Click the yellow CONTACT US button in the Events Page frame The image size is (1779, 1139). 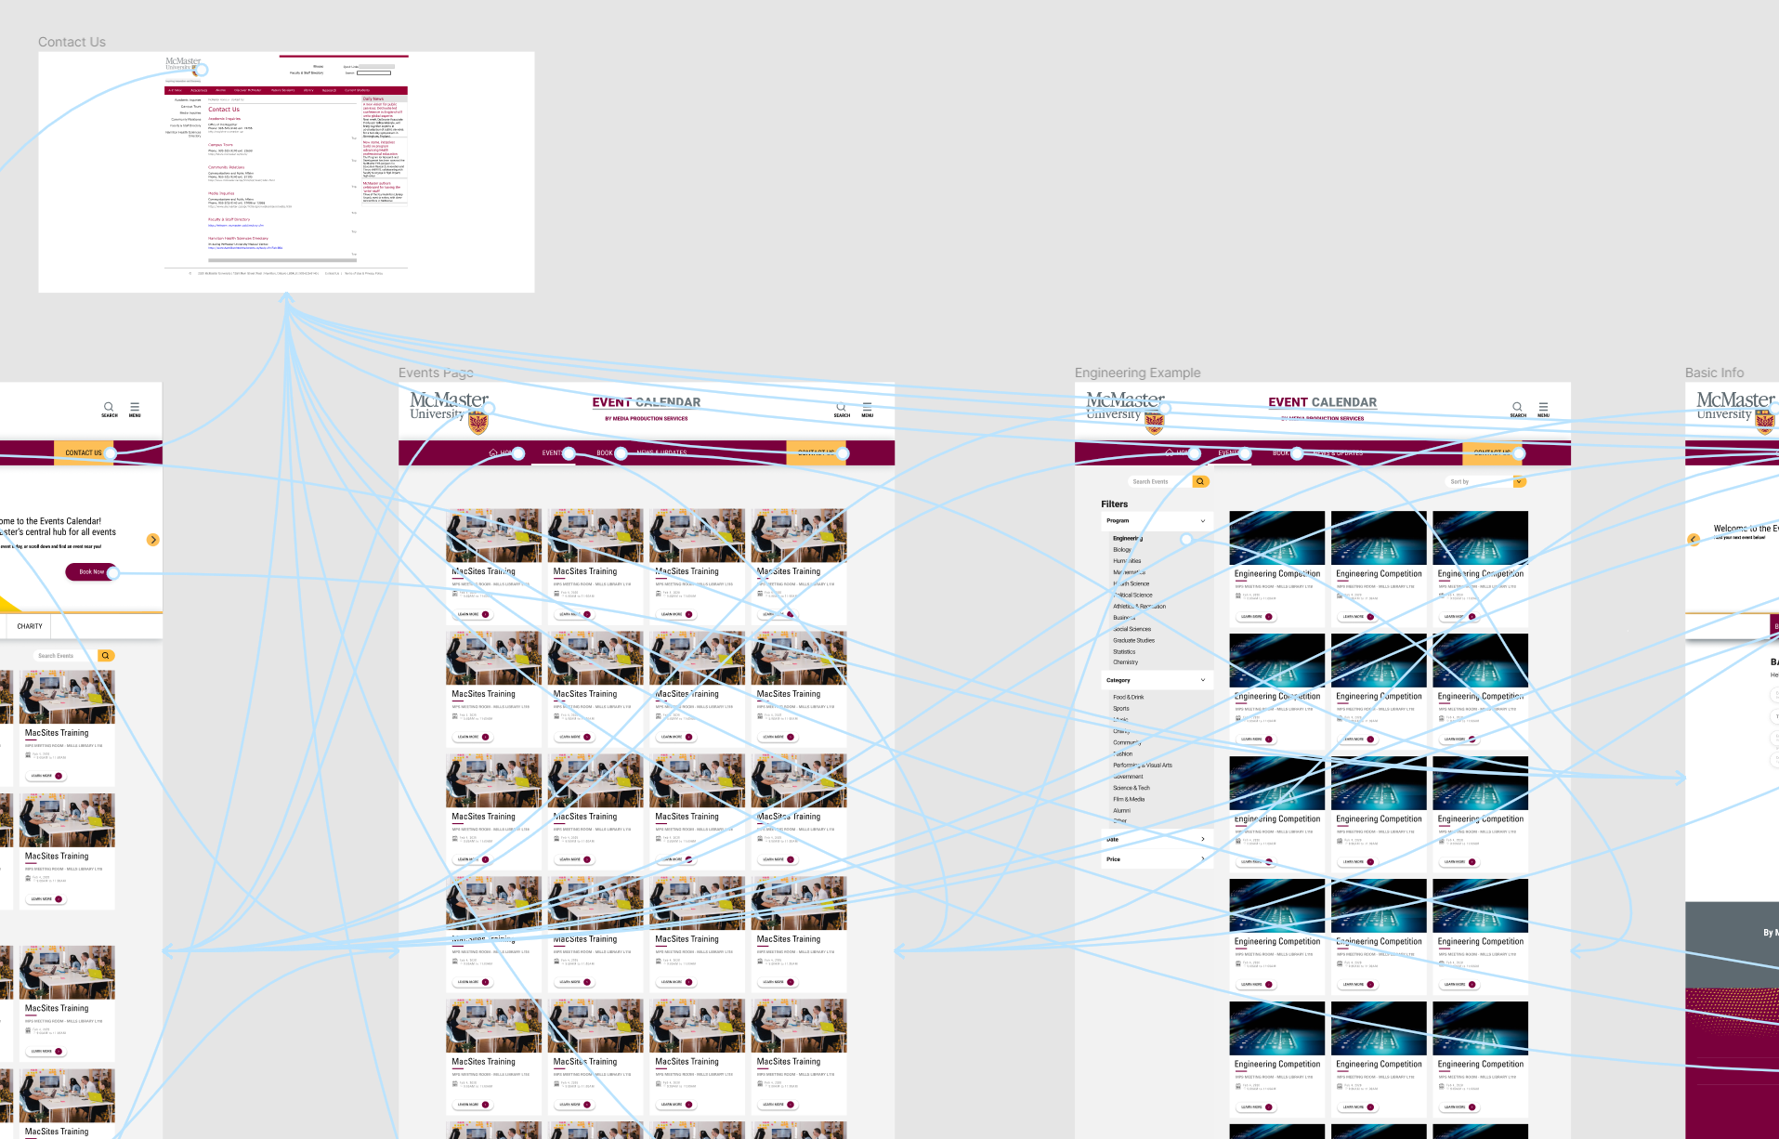pyautogui.click(x=817, y=452)
